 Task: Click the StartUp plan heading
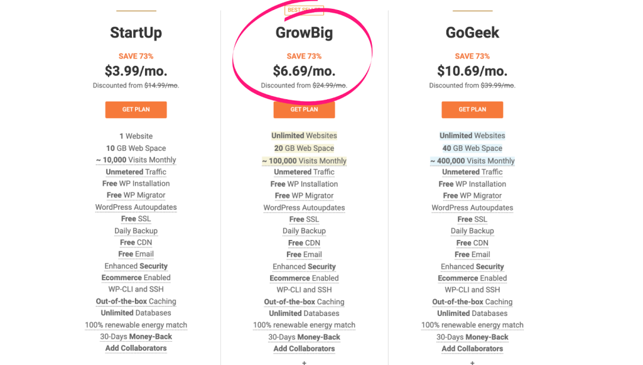tap(136, 33)
